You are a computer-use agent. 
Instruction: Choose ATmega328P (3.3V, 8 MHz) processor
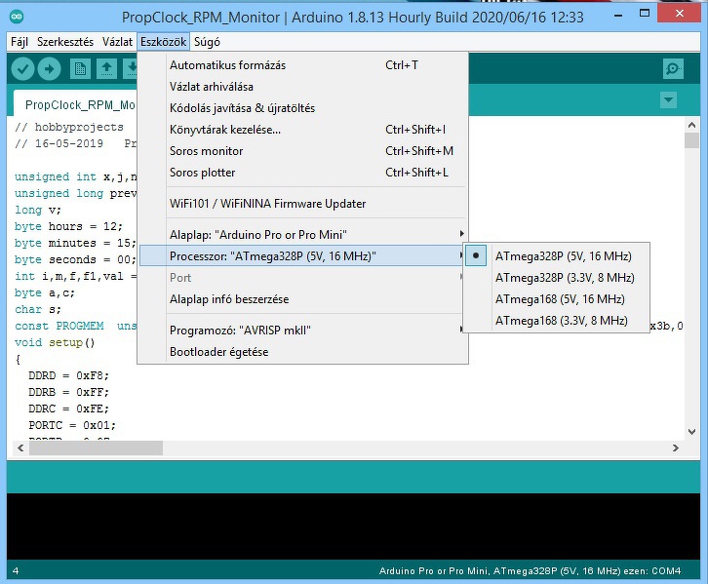pyautogui.click(x=557, y=278)
